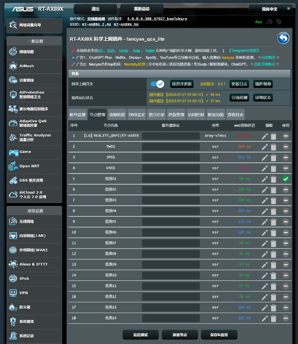Open the 简体中文 language dropdown
Screen dimensions: 298x344
[x=271, y=9]
